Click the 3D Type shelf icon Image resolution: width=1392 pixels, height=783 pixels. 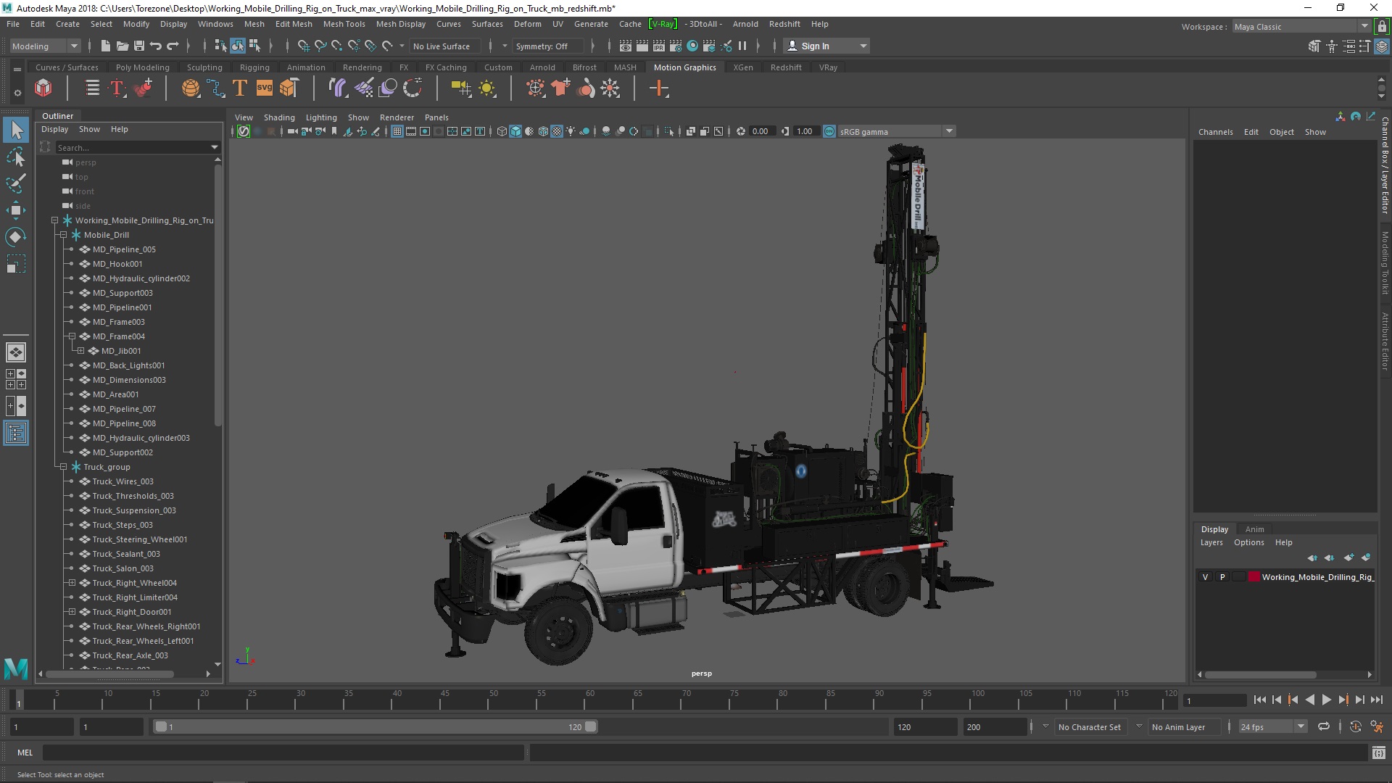coord(240,88)
